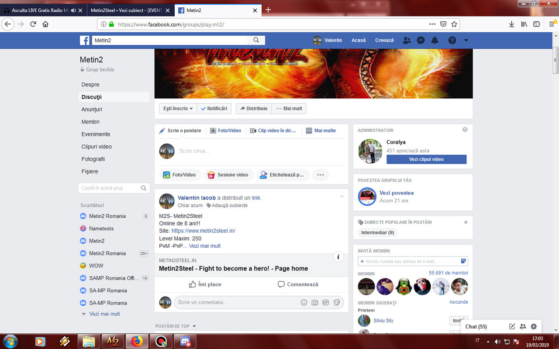This screenshot has width=559, height=349.
Task: Open Fotografii in group sidebar
Action: [93, 159]
